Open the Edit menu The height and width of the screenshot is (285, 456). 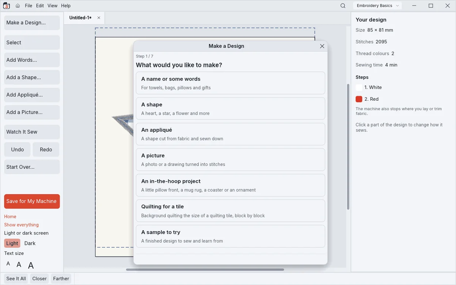(x=40, y=6)
